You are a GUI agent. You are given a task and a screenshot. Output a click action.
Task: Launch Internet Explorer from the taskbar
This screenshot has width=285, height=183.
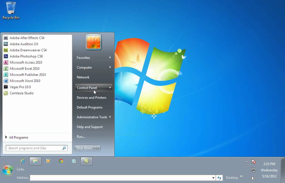[23, 161]
